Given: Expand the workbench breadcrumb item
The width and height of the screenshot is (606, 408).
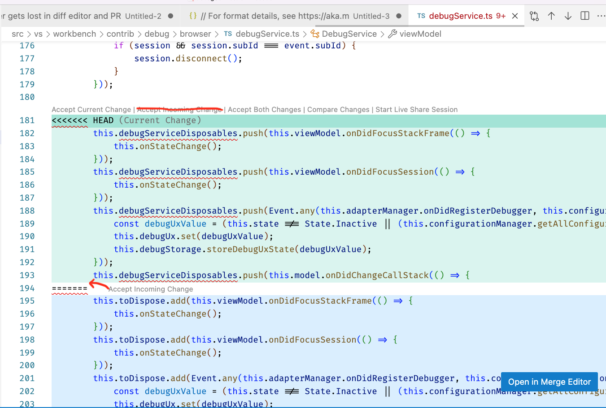Looking at the screenshot, I should click(74, 34).
